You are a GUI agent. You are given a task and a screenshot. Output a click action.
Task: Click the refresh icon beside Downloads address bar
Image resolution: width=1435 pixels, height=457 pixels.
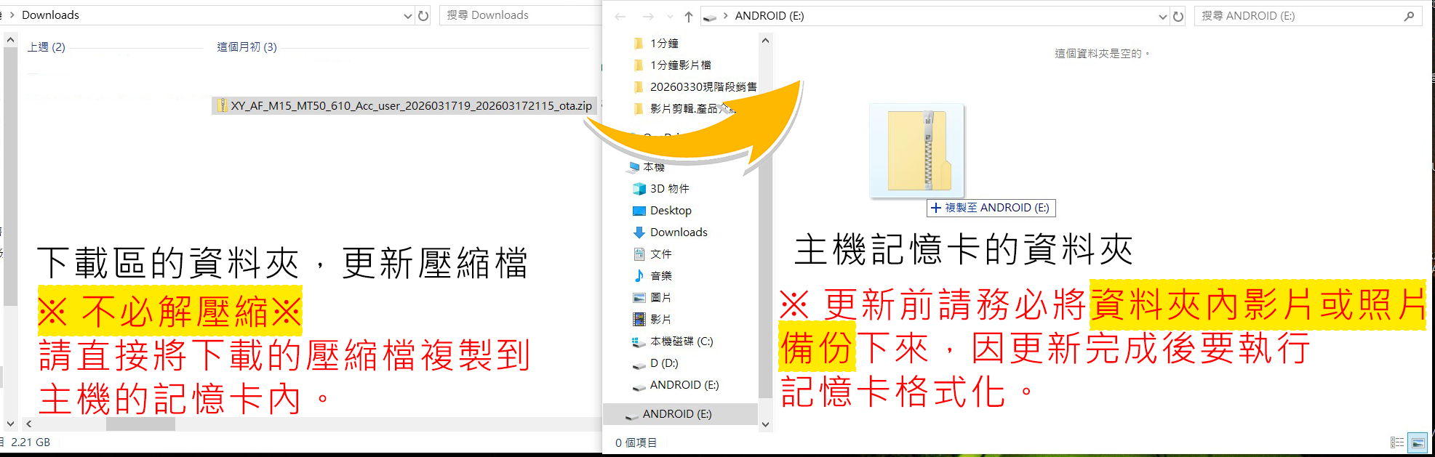(x=423, y=15)
